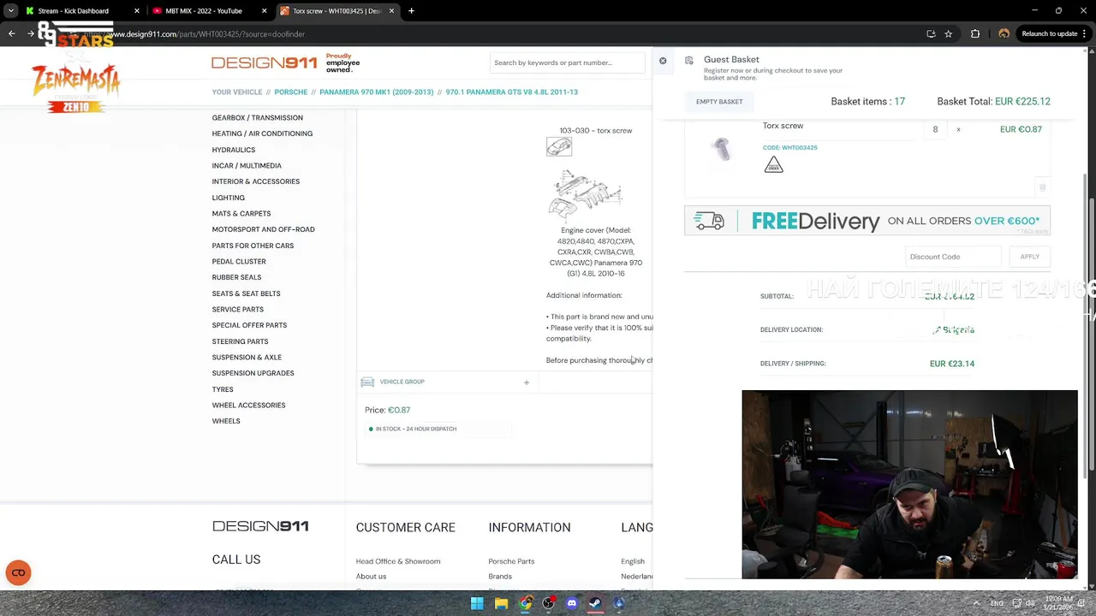The image size is (1096, 616).
Task: Open the Heating / Air Conditioning category
Action: 262,133
